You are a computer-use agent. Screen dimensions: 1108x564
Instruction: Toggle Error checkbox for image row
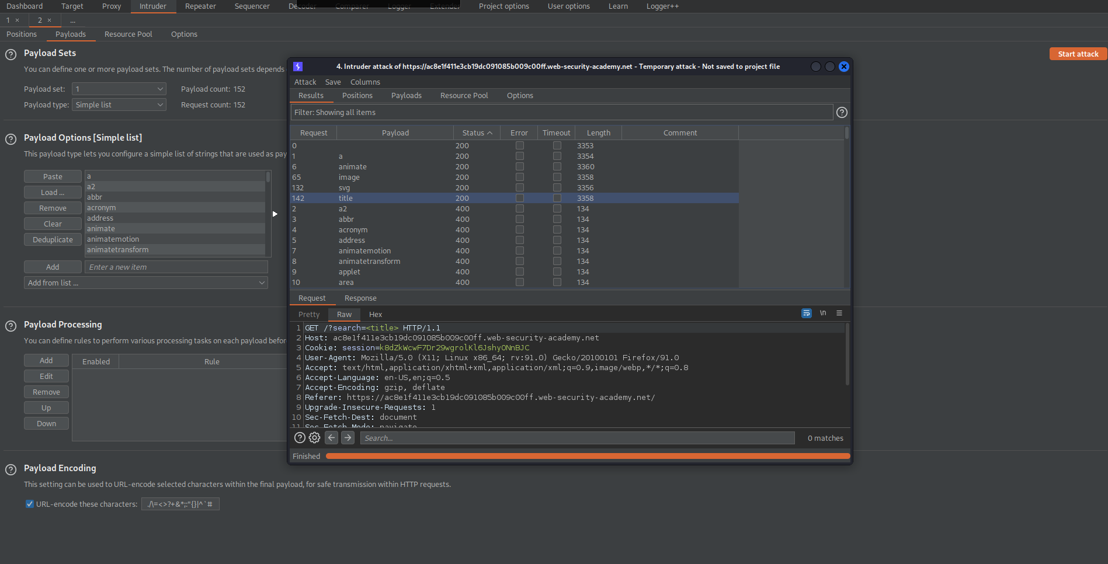click(519, 177)
